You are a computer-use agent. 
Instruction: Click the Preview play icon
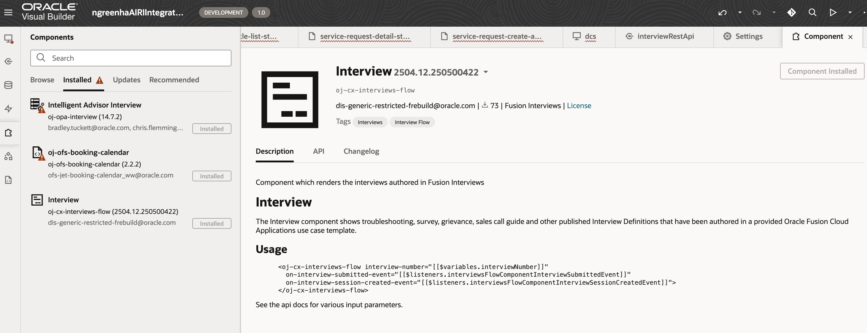[x=833, y=13]
